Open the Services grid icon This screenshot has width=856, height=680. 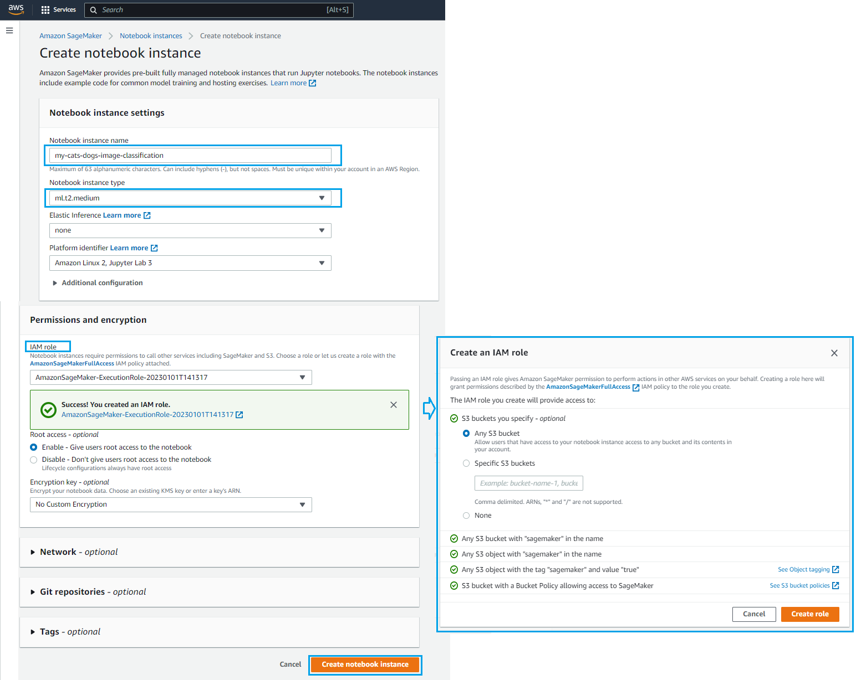click(x=46, y=9)
